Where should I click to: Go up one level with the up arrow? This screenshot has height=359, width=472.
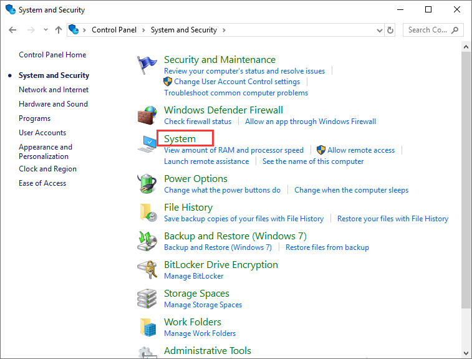(59, 30)
